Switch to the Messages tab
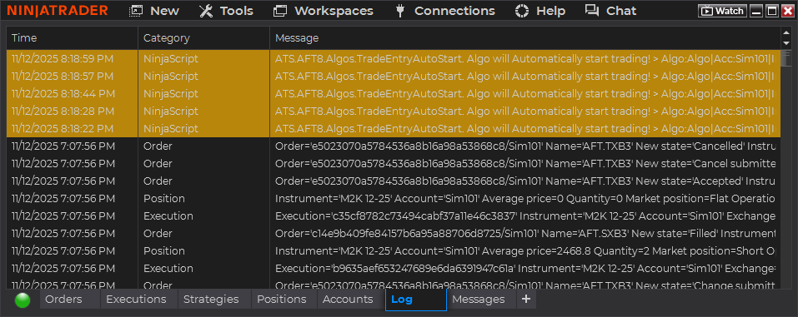 (x=482, y=300)
